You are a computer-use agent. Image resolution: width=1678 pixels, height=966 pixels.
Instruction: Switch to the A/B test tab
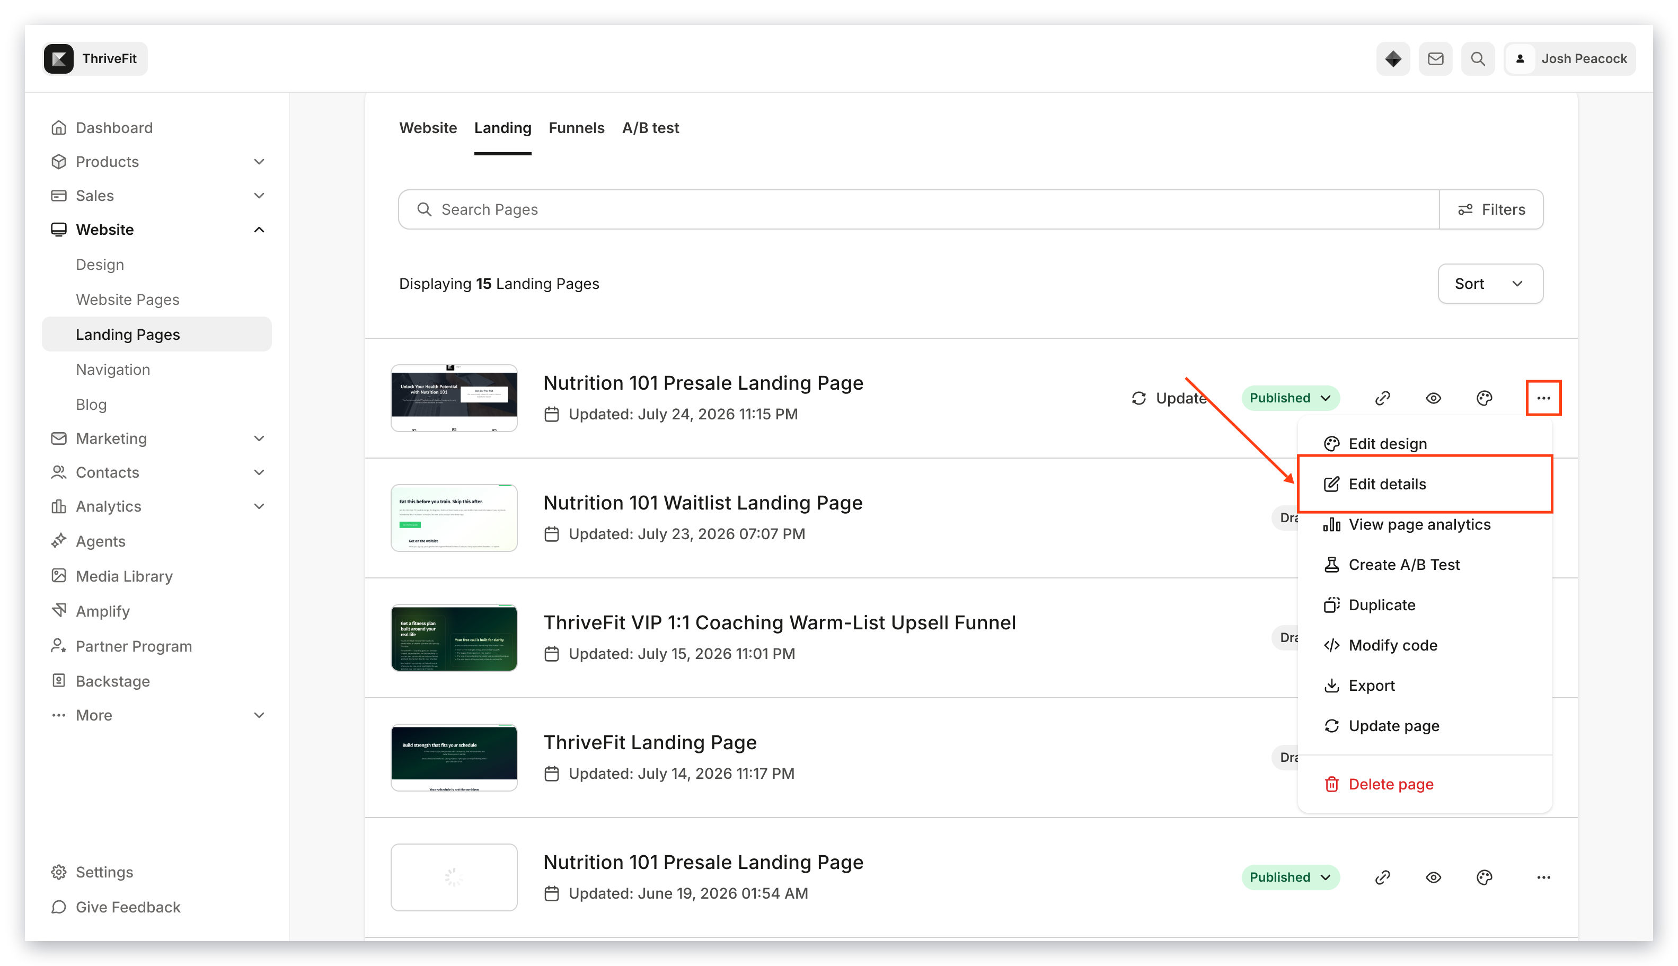point(650,127)
